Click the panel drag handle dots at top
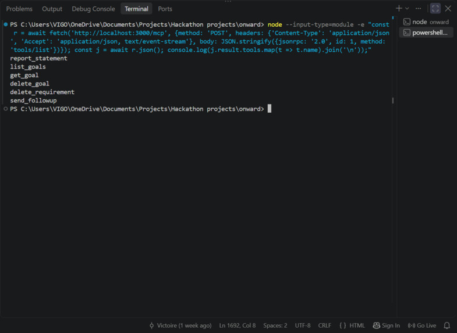The width and height of the screenshot is (457, 333). (x=228, y=1)
